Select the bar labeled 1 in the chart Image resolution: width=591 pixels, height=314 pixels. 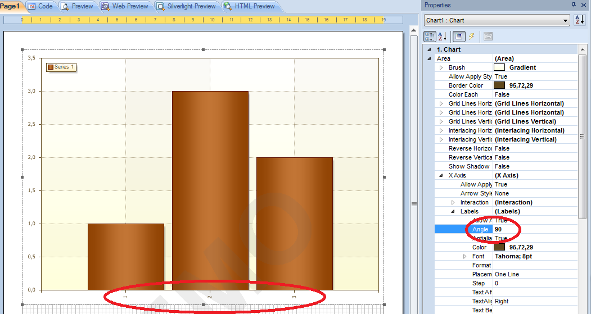click(x=126, y=257)
